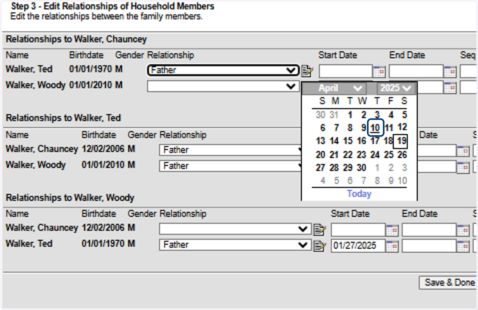Viewport: 478px width, 310px height.
Task: Click End Date field for Chauncey under Woody
Action: tap(429, 230)
